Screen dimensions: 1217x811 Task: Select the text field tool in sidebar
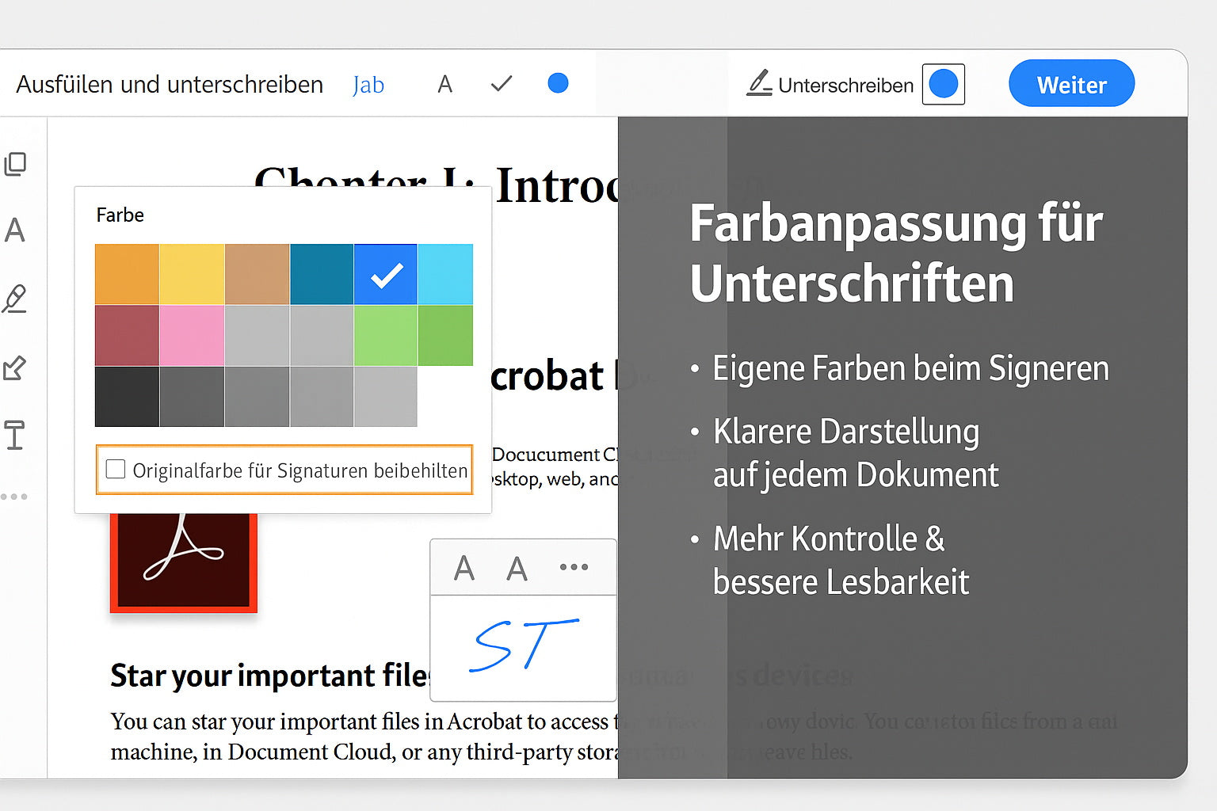(x=15, y=435)
